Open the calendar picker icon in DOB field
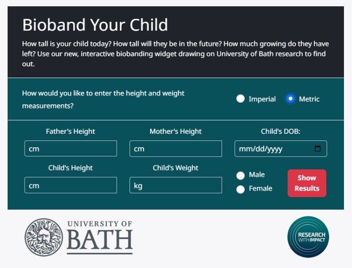Viewport: 352px width, 268px height. tap(318, 149)
